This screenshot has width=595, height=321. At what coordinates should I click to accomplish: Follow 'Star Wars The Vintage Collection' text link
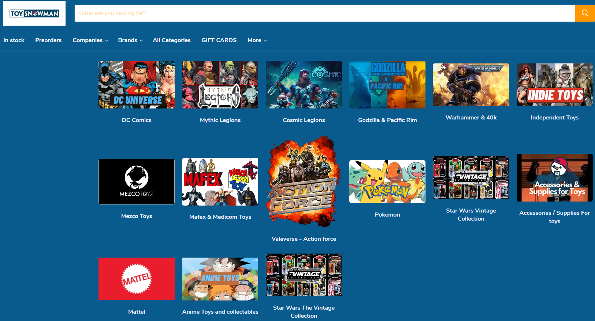(x=304, y=312)
